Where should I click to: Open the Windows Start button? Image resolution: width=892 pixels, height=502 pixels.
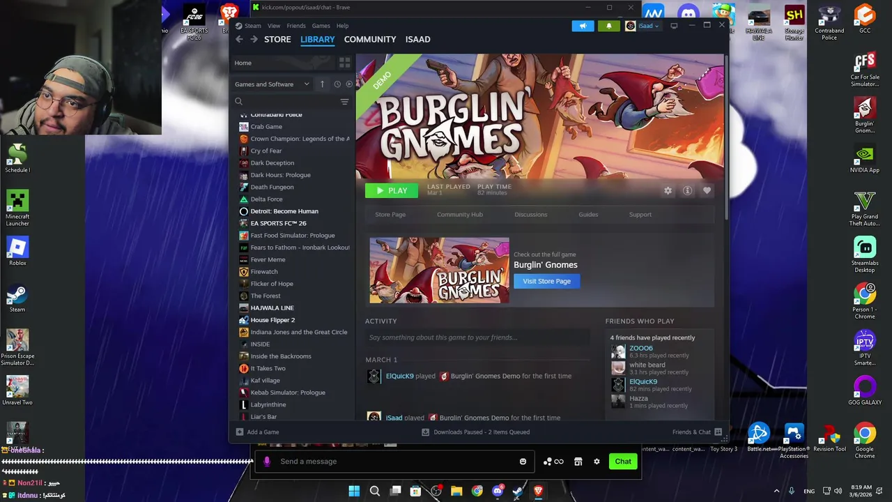point(354,491)
